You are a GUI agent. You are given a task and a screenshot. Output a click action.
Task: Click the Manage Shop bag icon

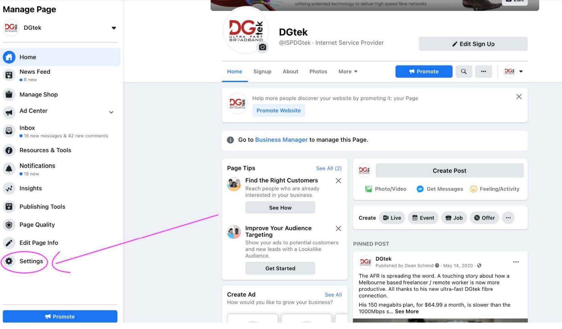(x=9, y=94)
